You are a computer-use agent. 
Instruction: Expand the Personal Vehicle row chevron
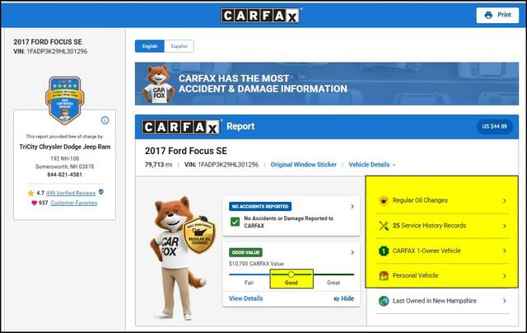pyautogui.click(x=504, y=276)
